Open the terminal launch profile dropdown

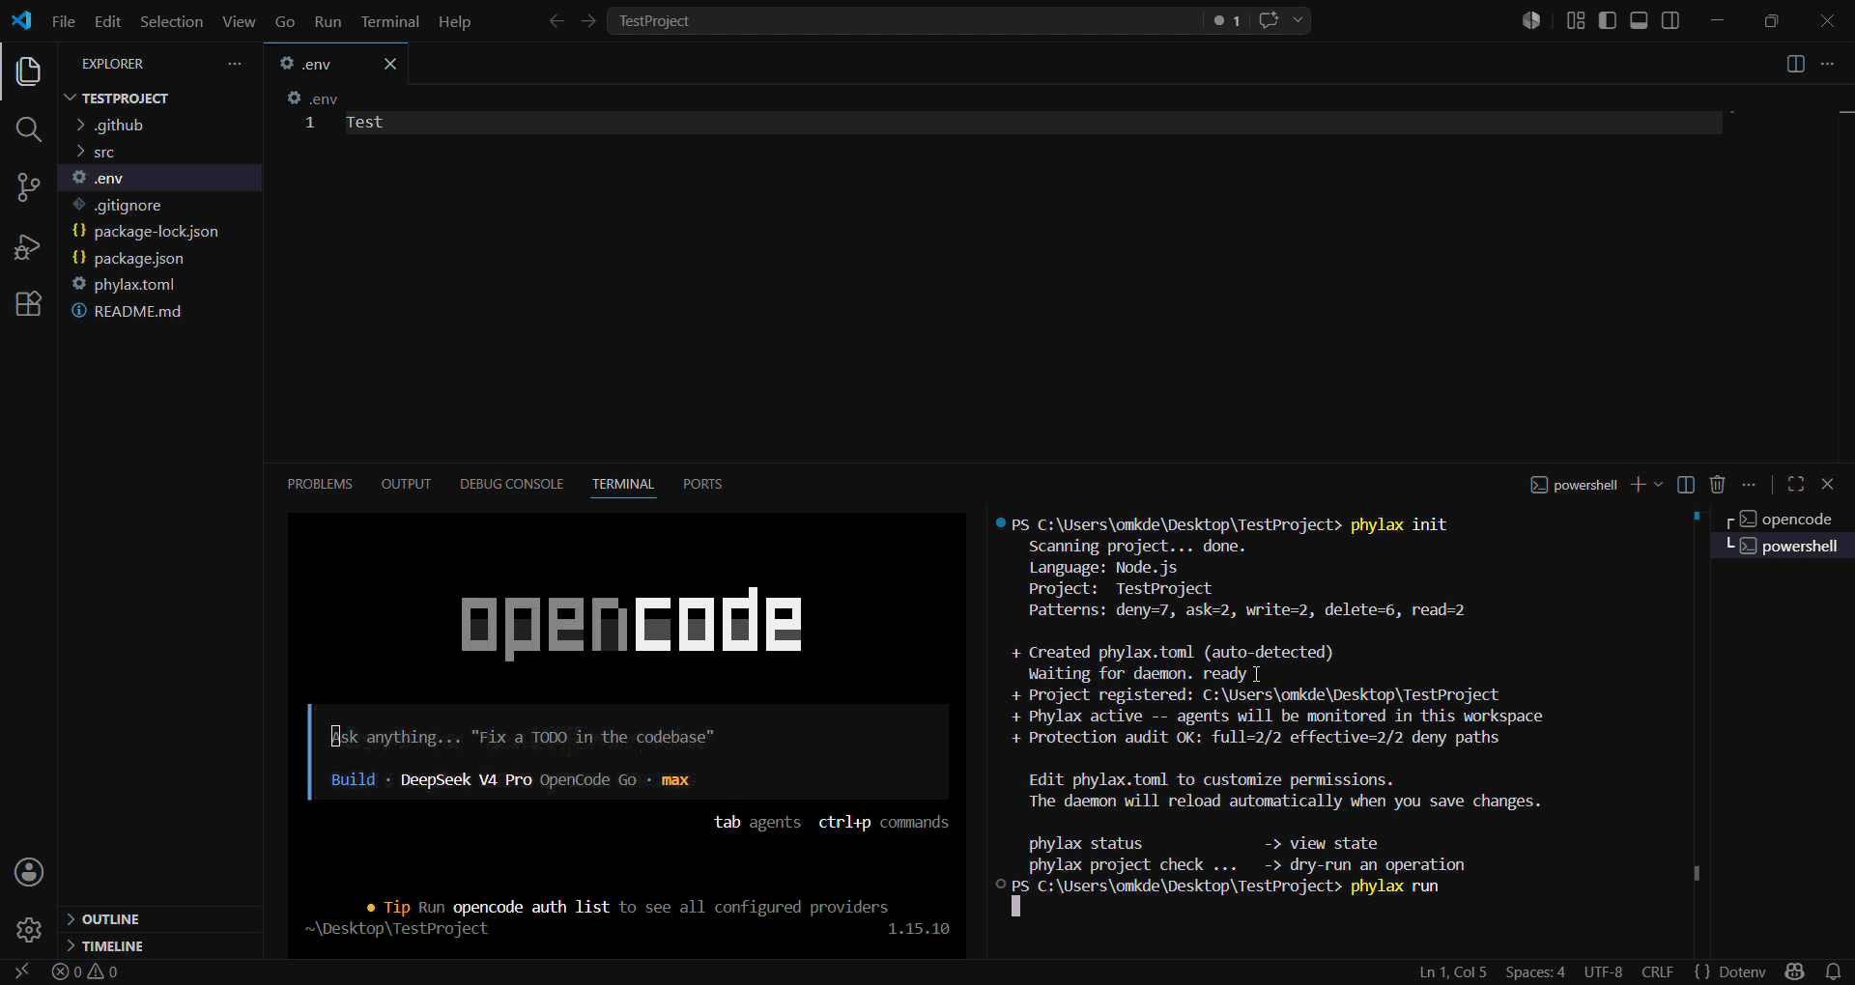[1659, 484]
